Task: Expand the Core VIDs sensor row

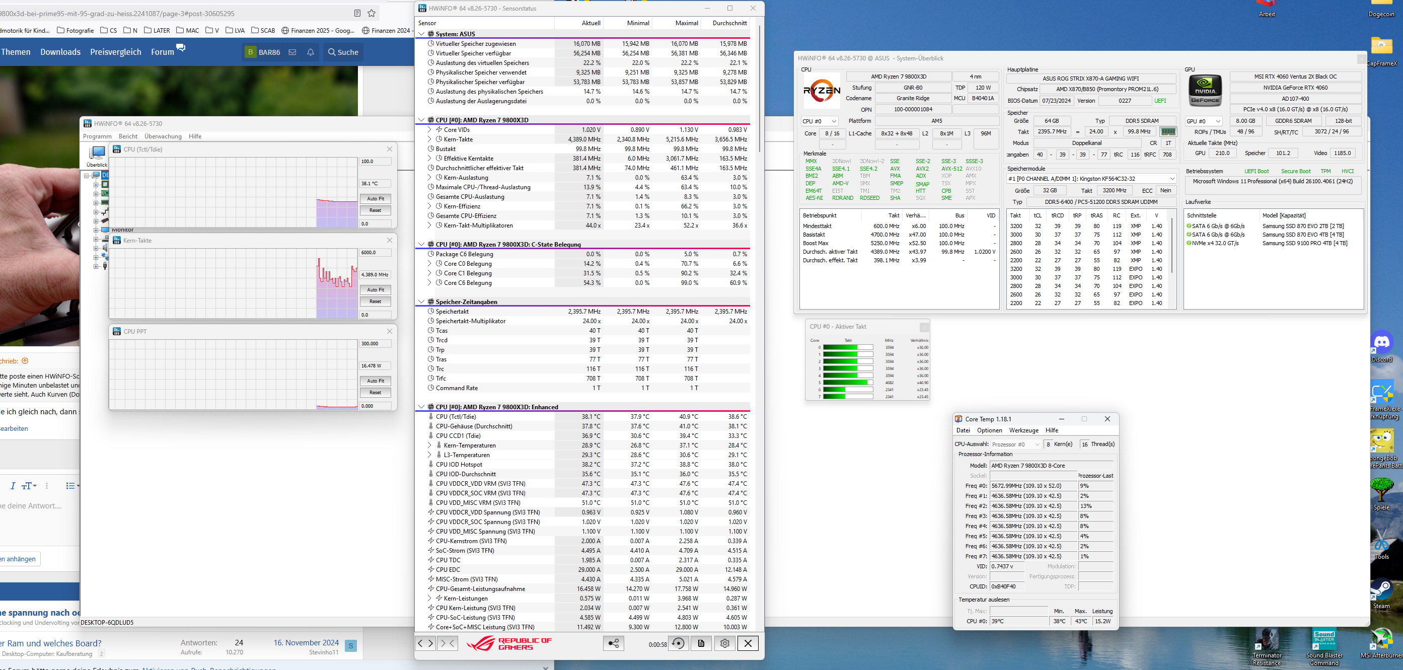Action: [429, 130]
